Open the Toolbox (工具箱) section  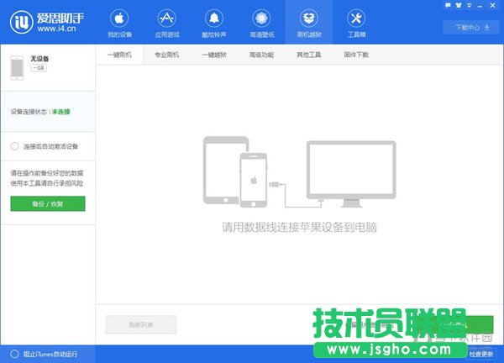click(356, 24)
